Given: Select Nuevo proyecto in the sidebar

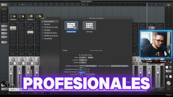Looking at the screenshot, I should click(x=50, y=22).
